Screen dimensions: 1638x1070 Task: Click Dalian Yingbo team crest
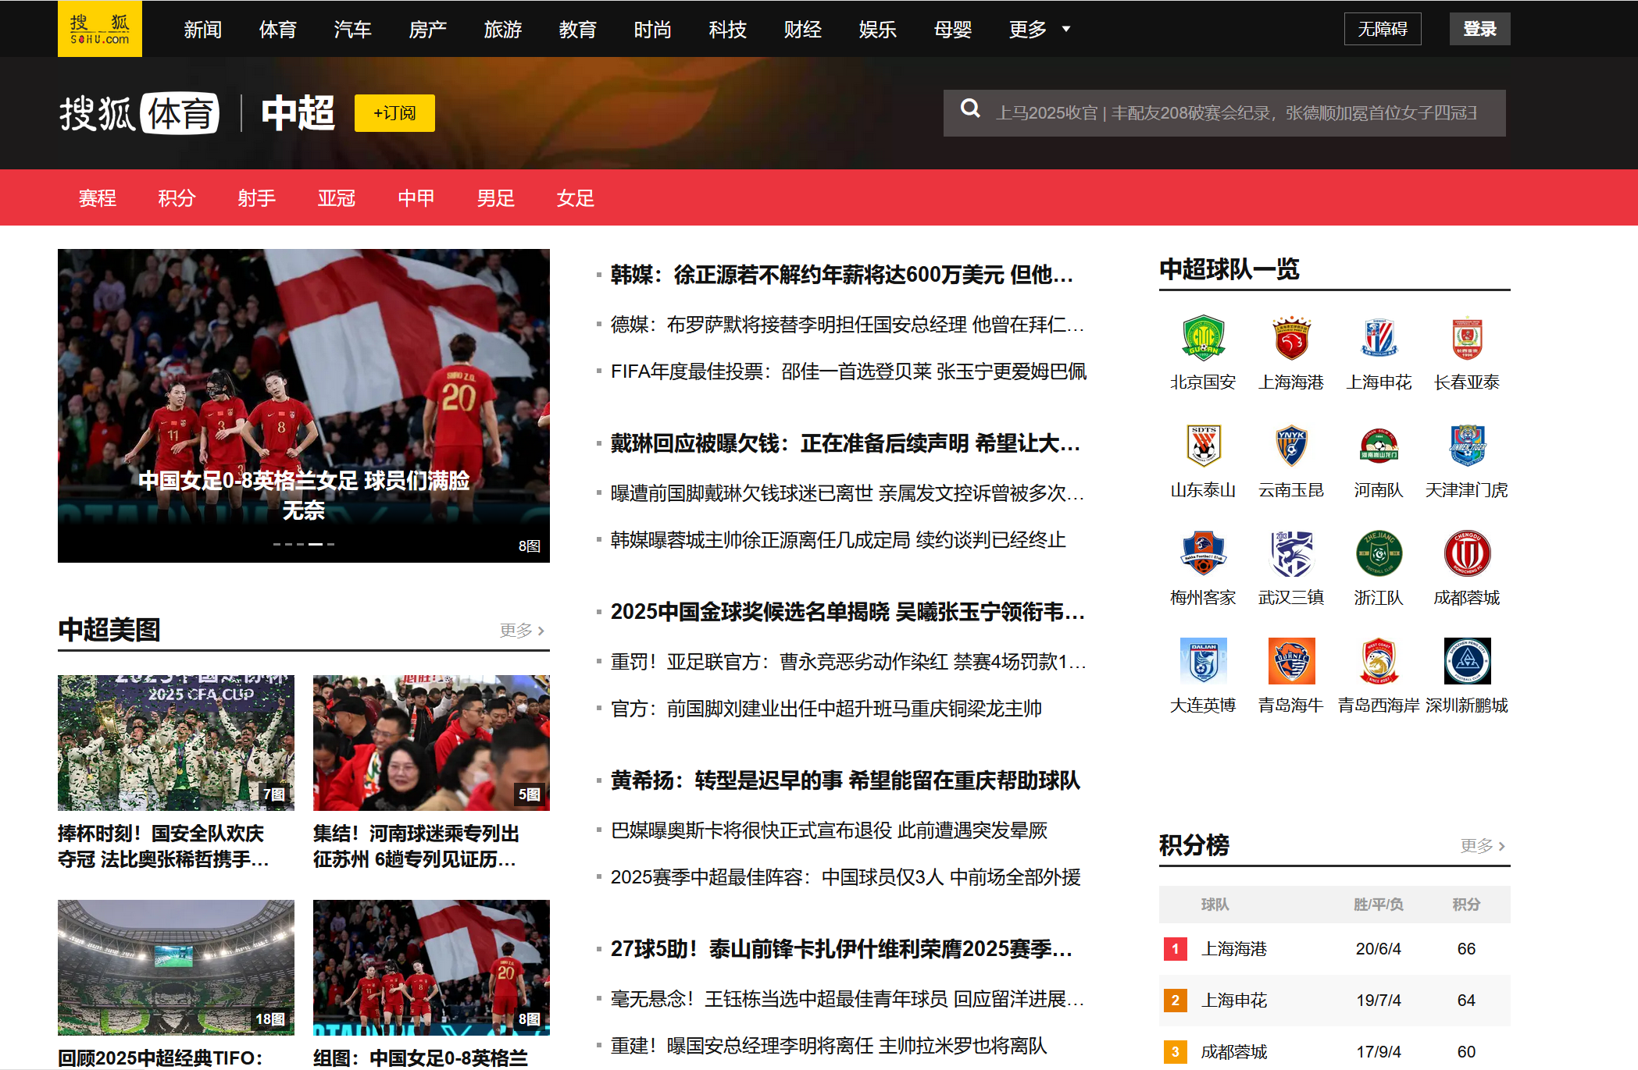1203,662
